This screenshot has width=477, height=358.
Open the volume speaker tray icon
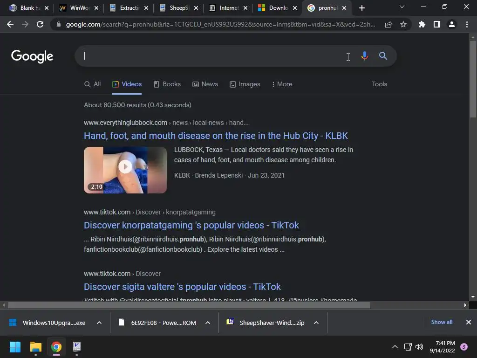[x=419, y=347]
